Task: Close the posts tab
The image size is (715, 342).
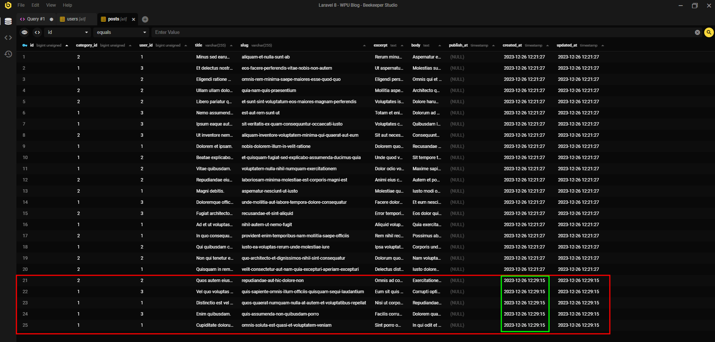Action: click(134, 19)
